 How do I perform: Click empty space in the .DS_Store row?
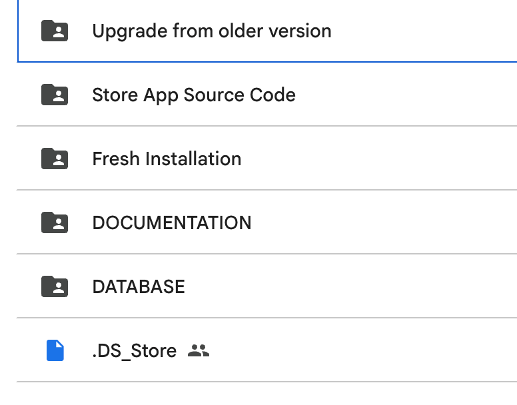click(362, 350)
